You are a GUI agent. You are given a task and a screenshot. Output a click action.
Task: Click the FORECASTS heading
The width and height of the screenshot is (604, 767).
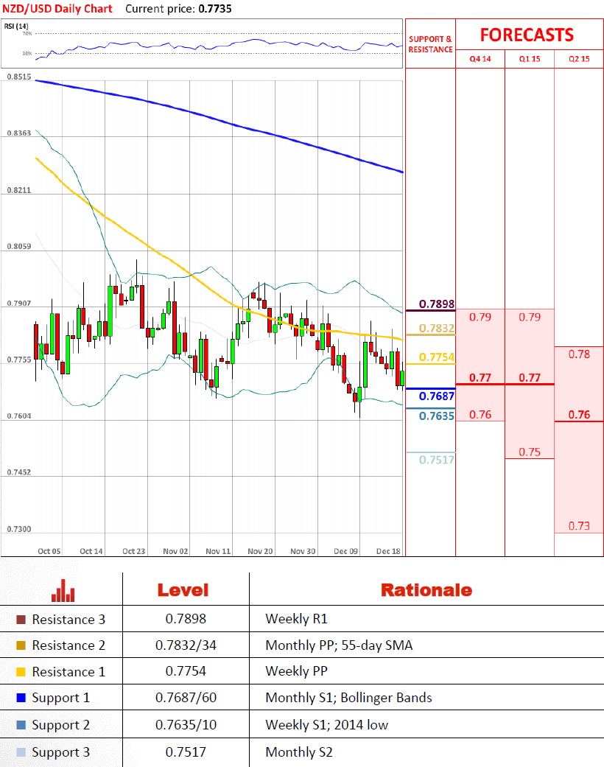[x=527, y=35]
